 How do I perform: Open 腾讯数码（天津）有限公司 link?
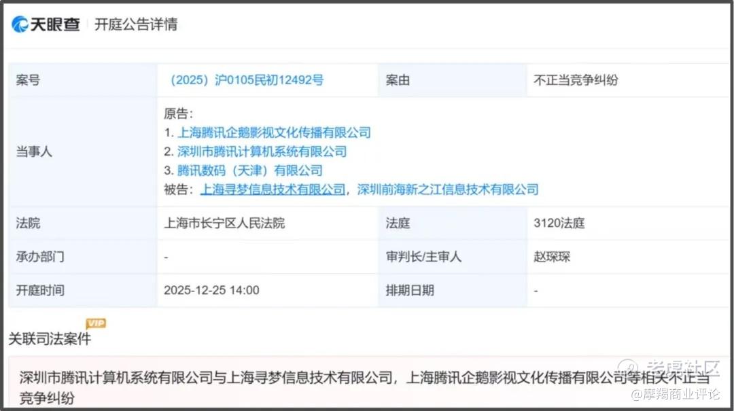coord(249,171)
